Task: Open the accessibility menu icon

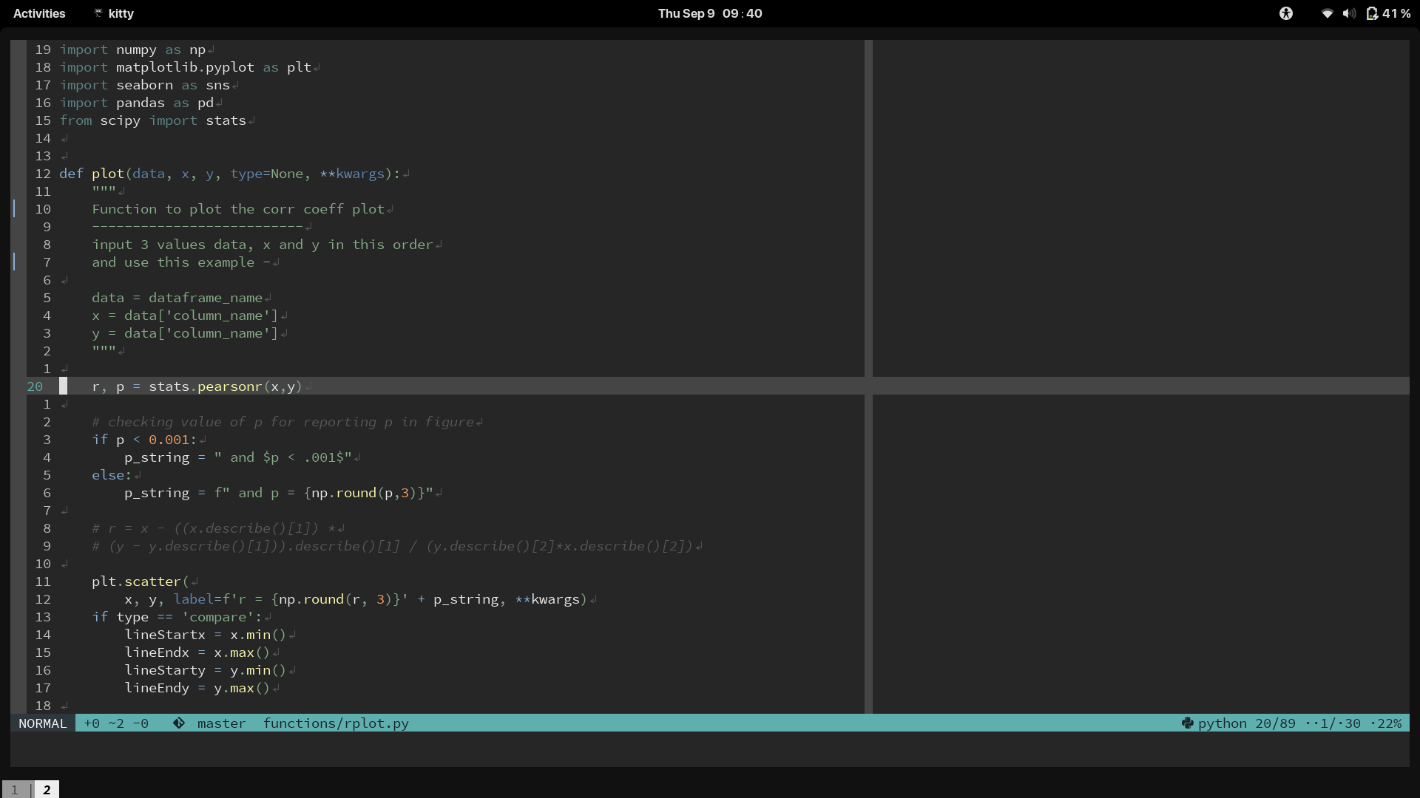Action: point(1286,13)
